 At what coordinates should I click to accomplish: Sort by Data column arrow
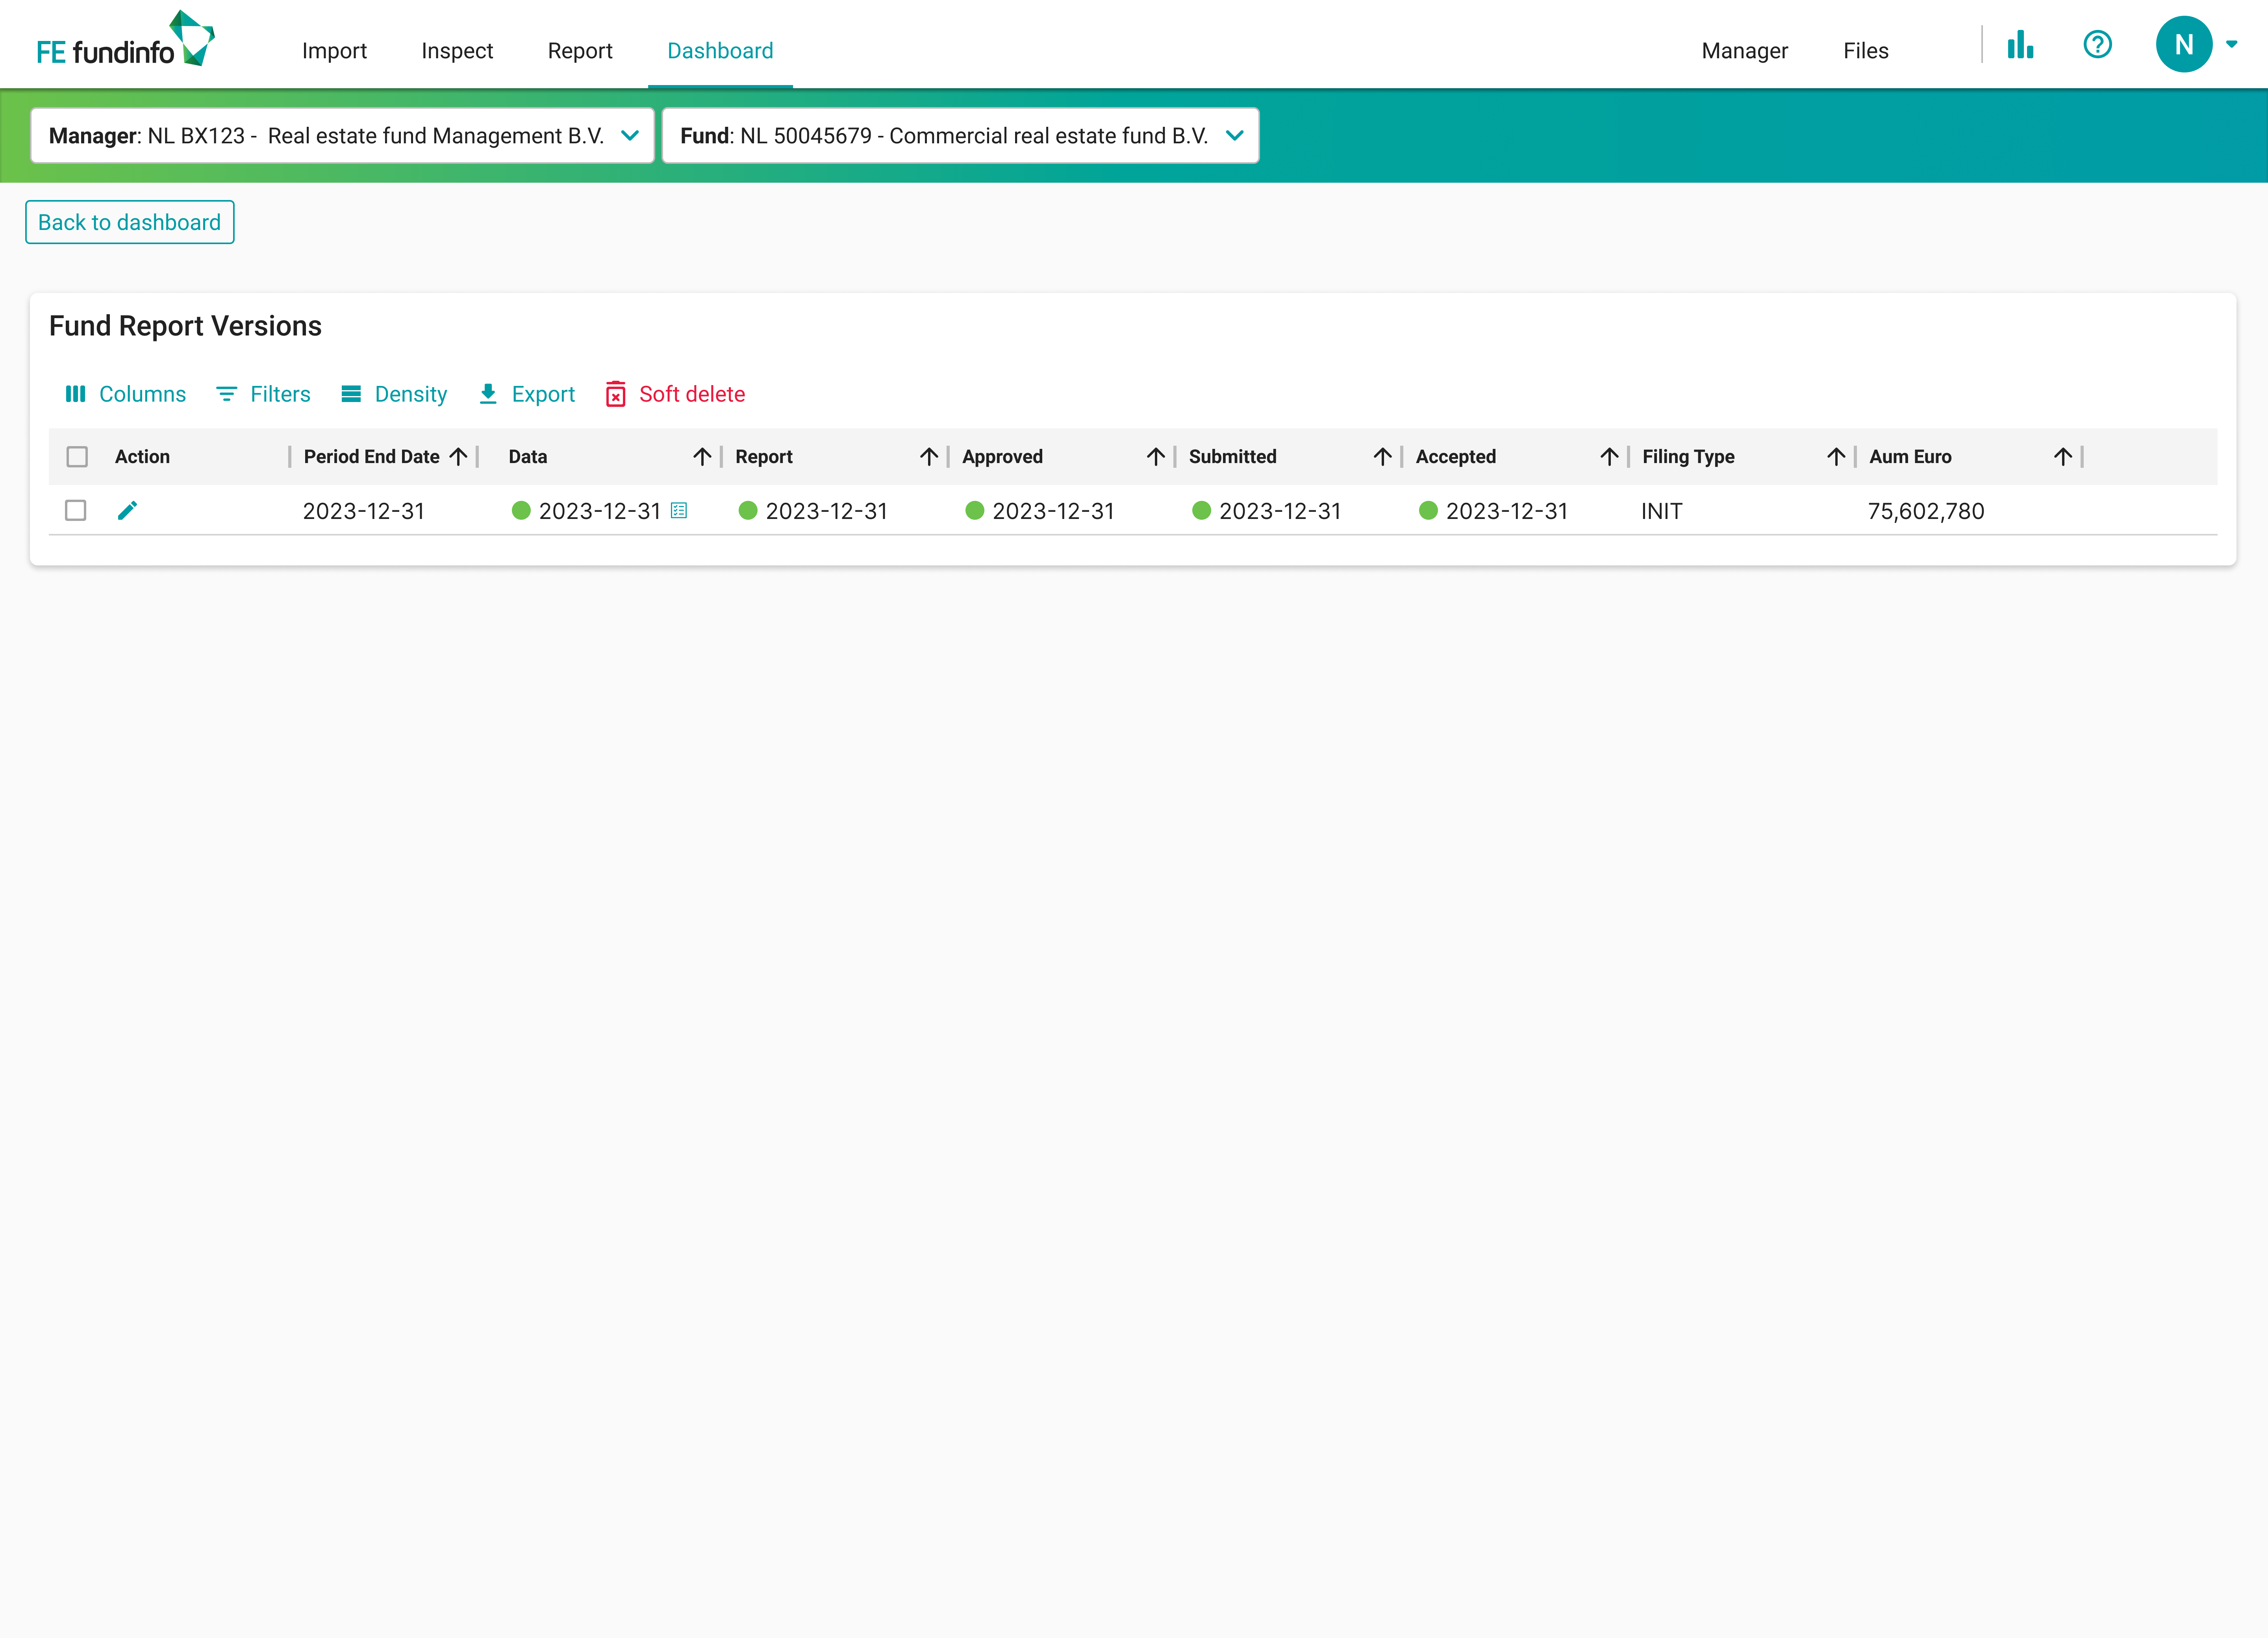point(702,457)
